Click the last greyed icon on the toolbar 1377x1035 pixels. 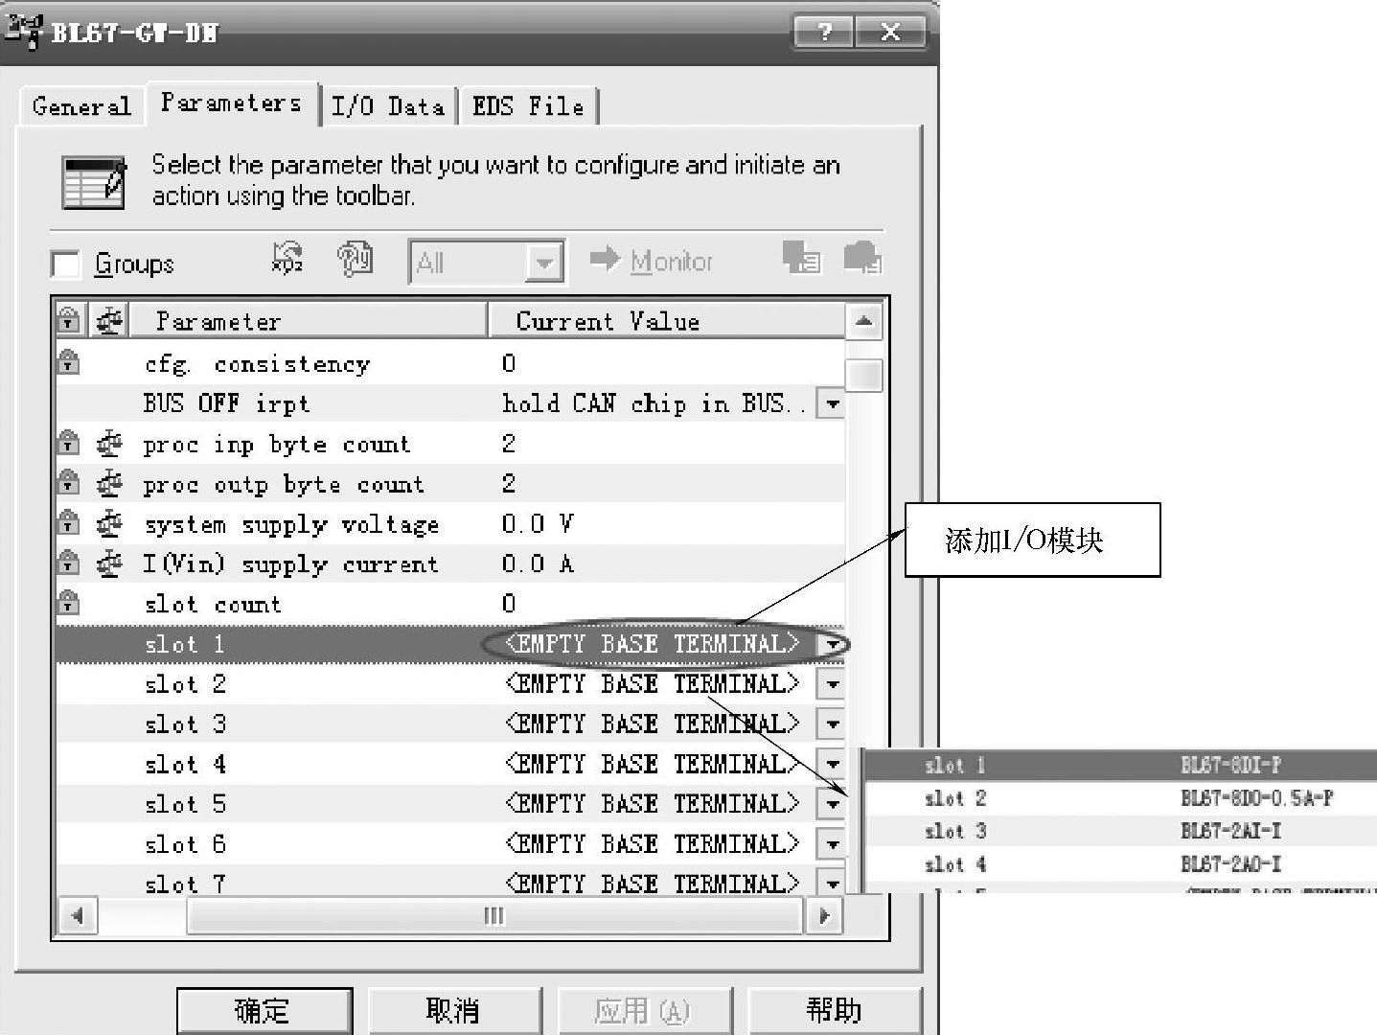click(x=861, y=257)
